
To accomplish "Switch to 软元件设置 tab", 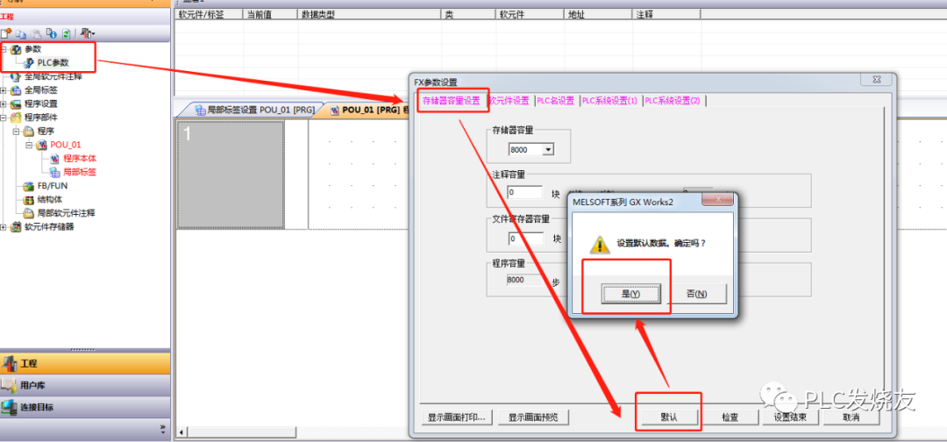I will (509, 101).
